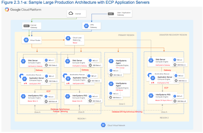Click the 'Zone B' label
This screenshot has height=133, width=203.
[81, 112]
